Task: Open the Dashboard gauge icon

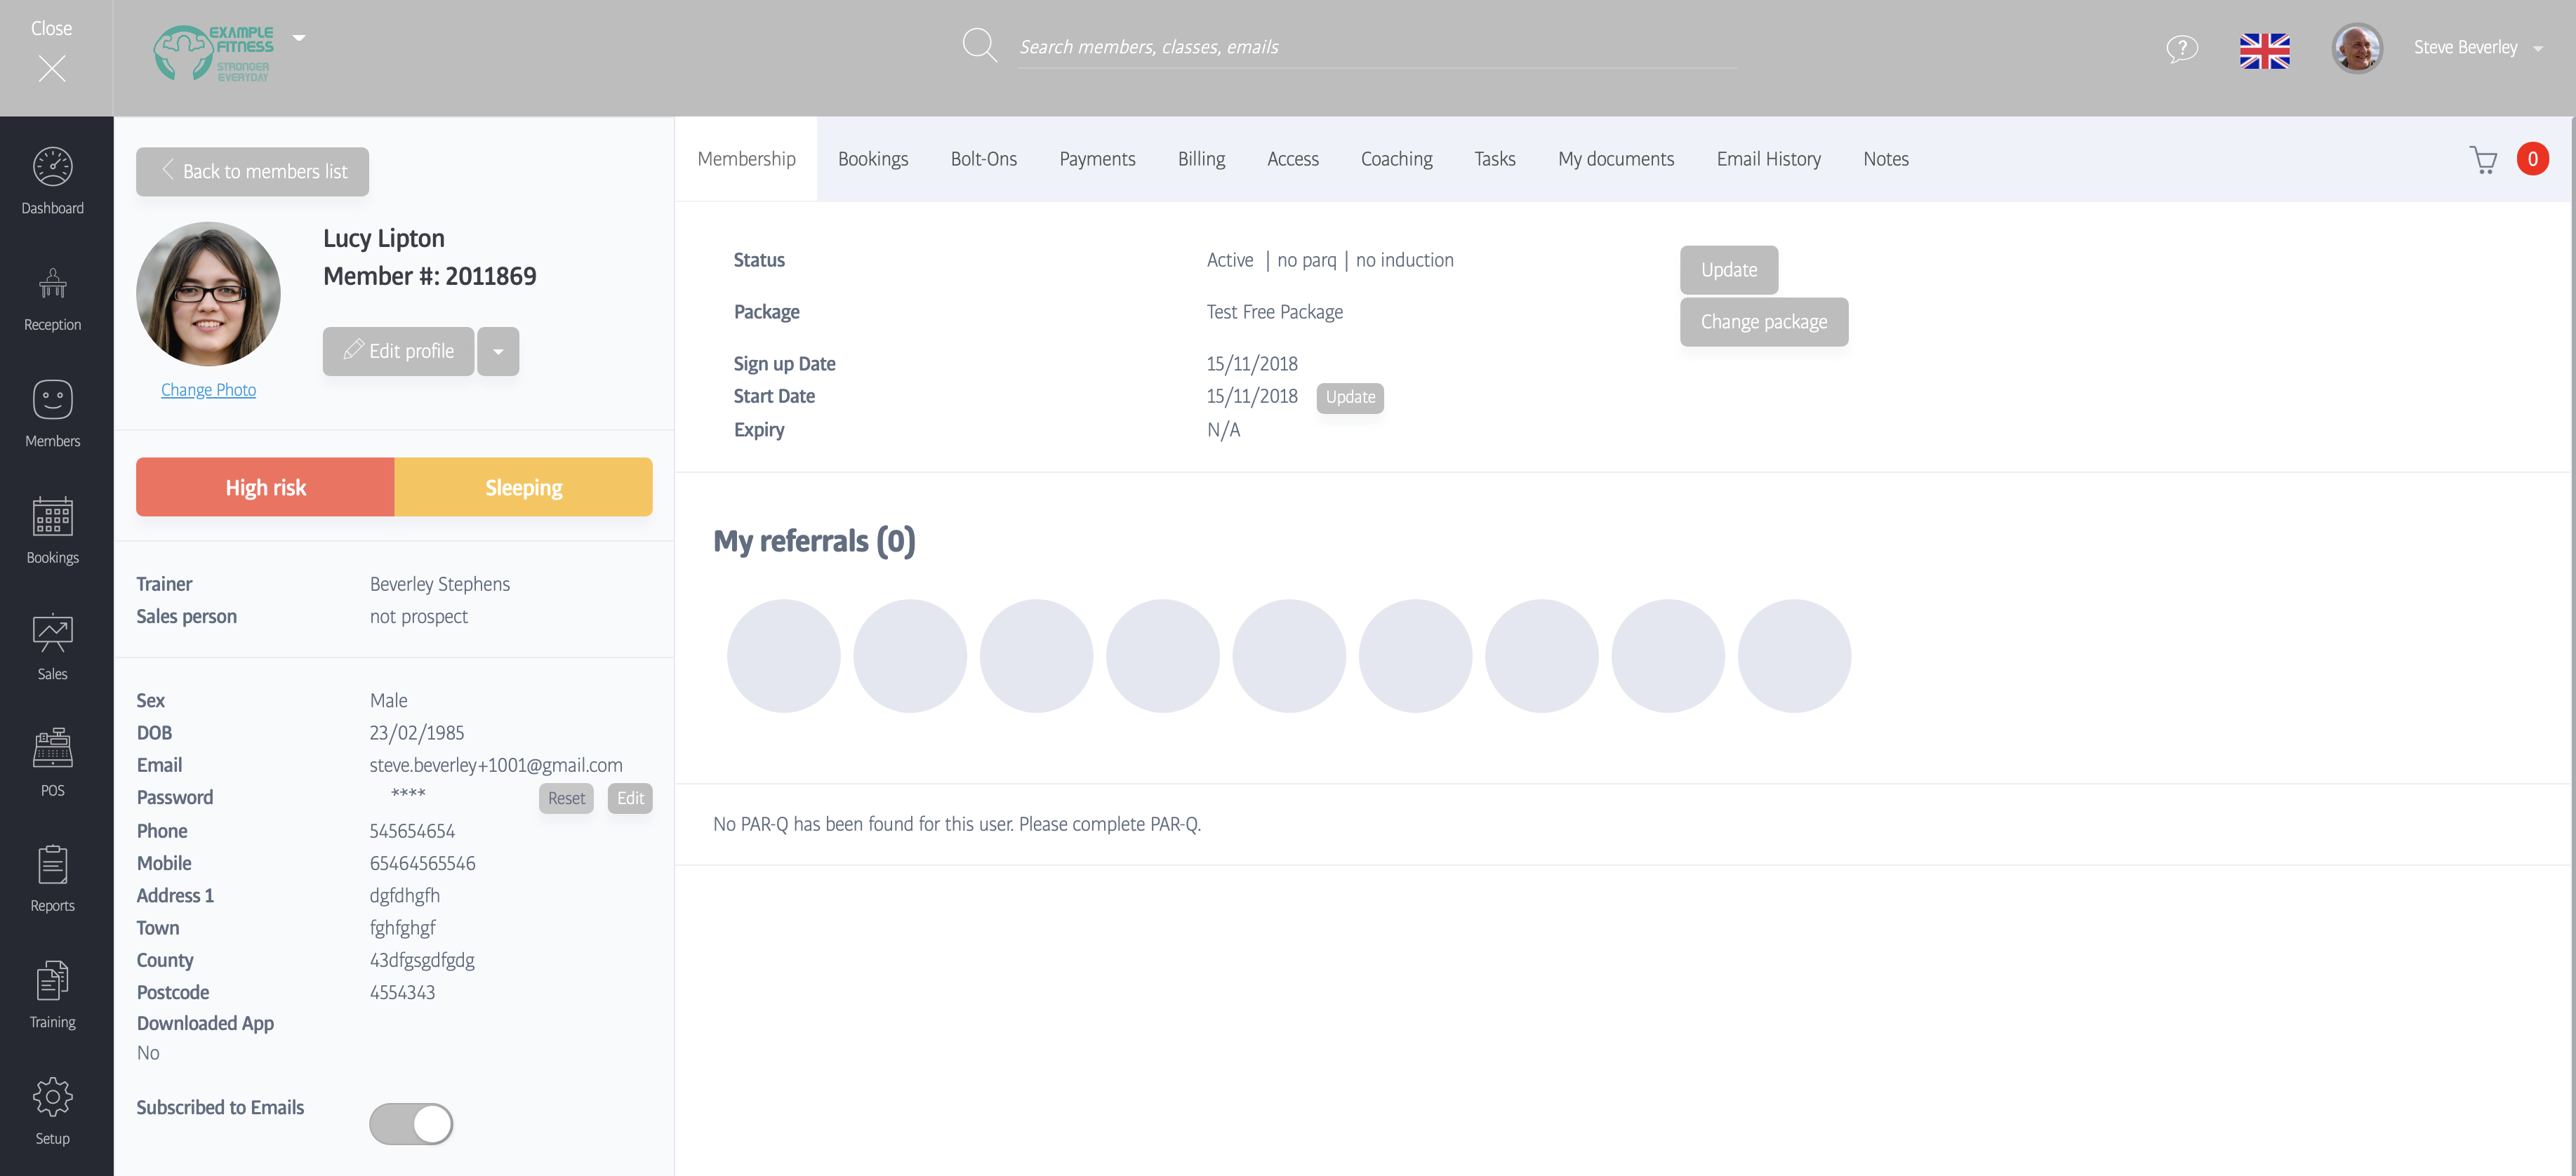Action: click(x=52, y=167)
